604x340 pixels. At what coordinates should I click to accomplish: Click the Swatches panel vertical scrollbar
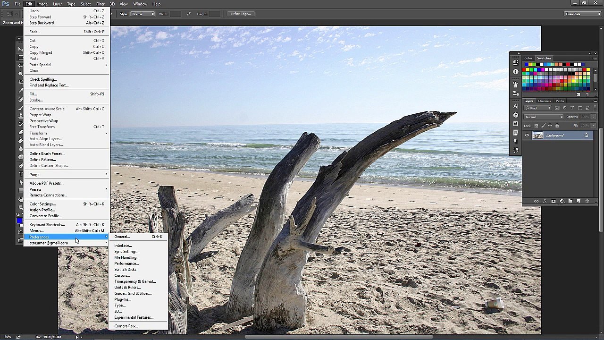595,78
